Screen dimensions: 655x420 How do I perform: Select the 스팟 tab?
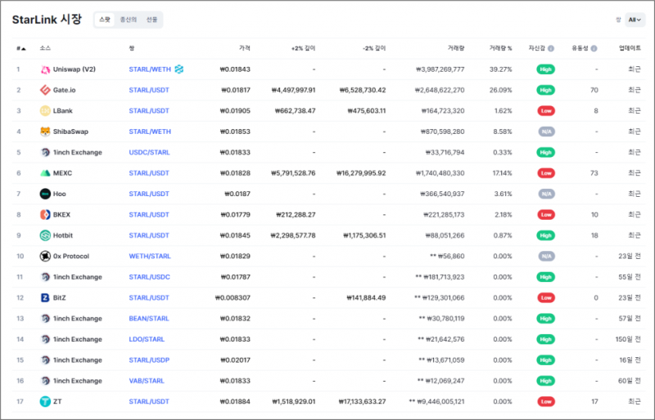pos(105,20)
